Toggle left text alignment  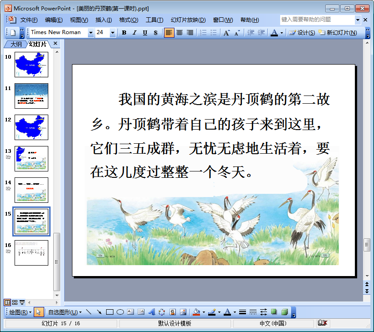[x=169, y=33]
